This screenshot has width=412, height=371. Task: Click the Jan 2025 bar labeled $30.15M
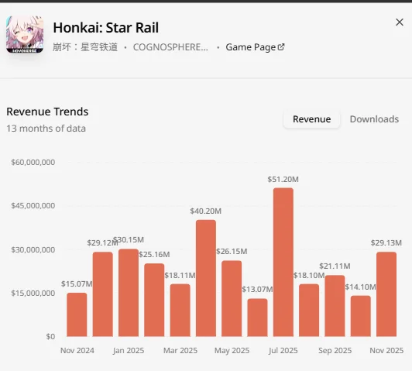pos(129,293)
